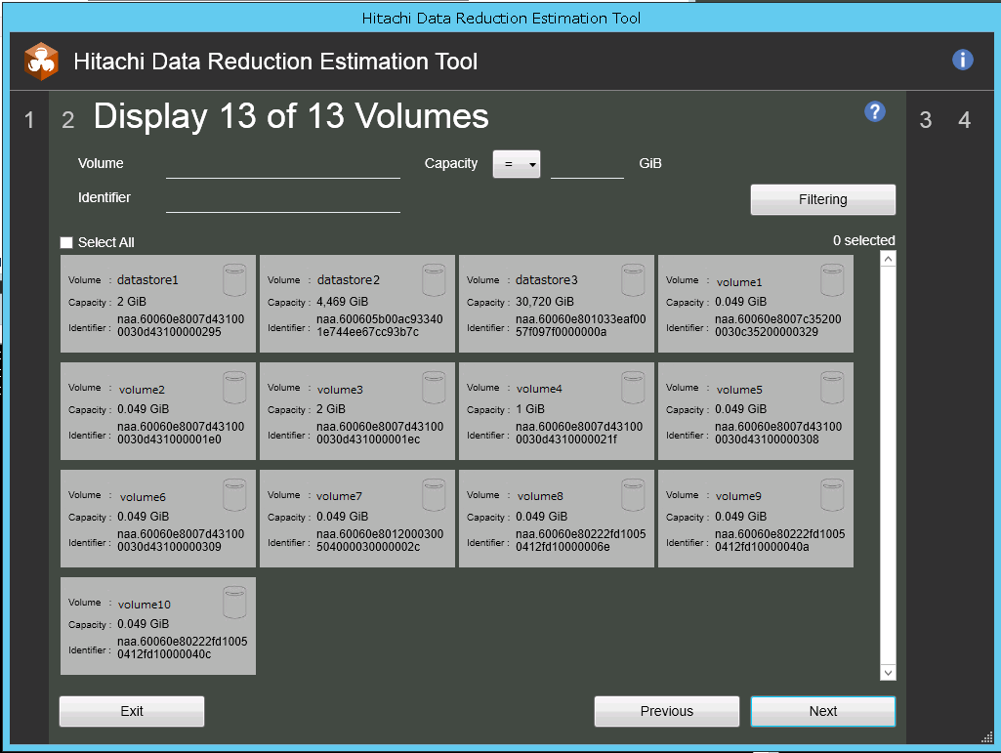Click the 30,720 GiB capacity value
The height and width of the screenshot is (753, 1001).
(545, 302)
